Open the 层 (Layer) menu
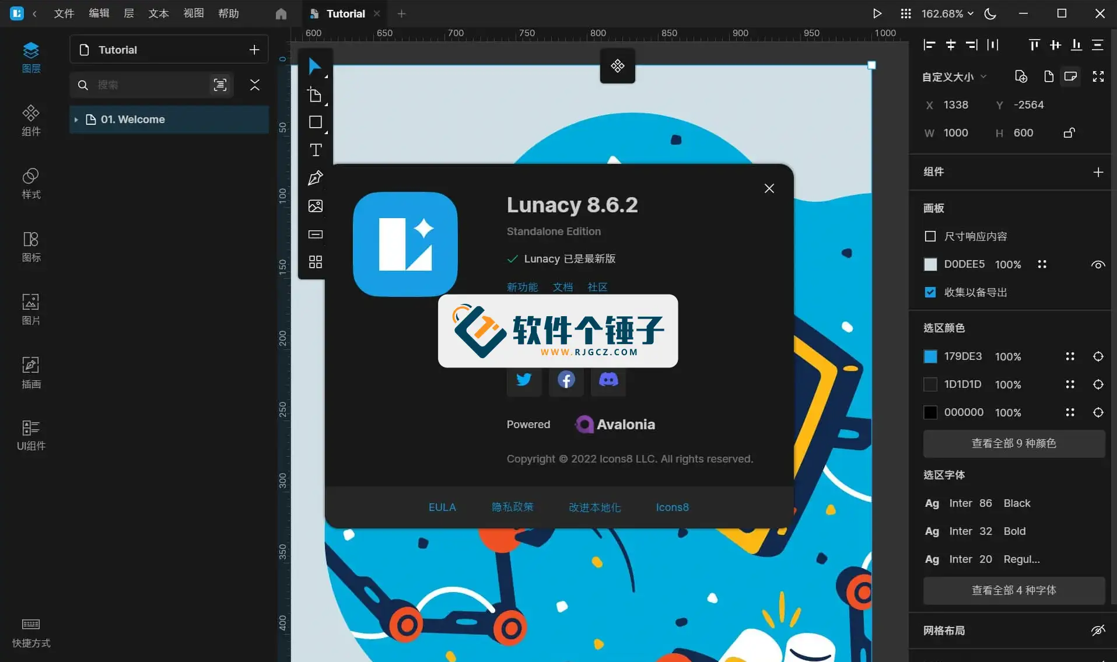1117x662 pixels. pos(129,13)
